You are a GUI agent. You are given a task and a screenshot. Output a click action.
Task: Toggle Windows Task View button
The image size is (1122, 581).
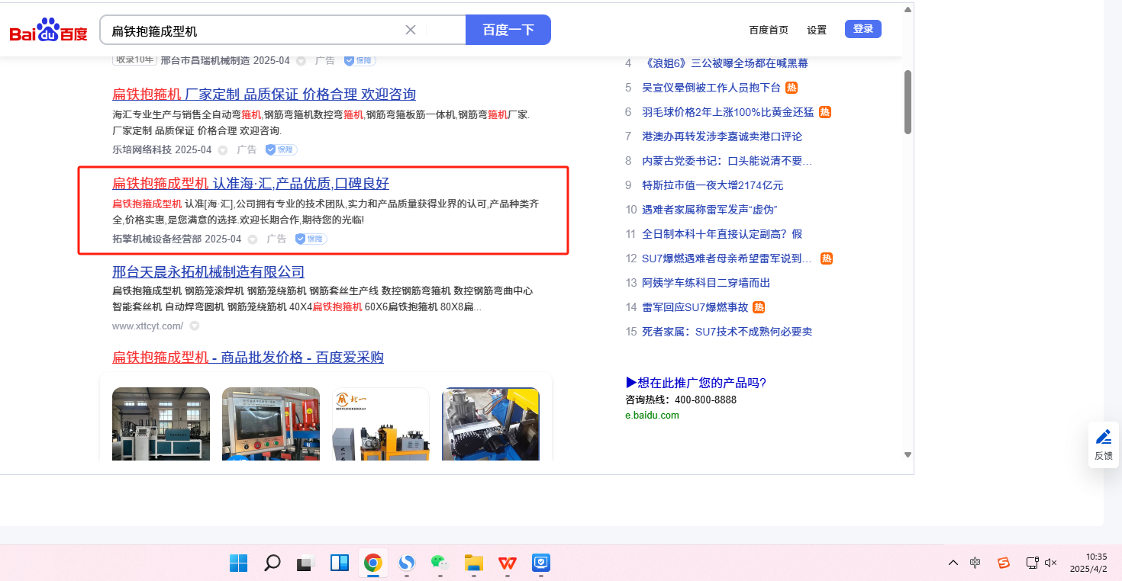(305, 563)
